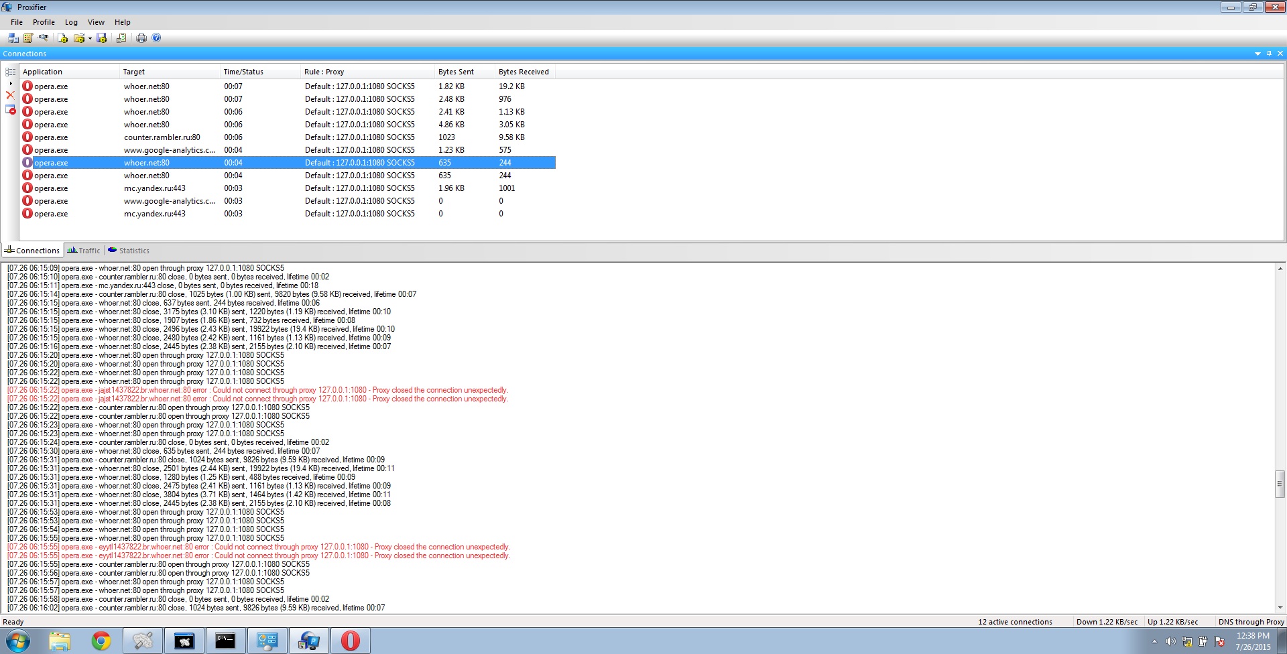This screenshot has width=1287, height=654.
Task: Open the taskbar clock showing 12:38 PM
Action: tap(1253, 641)
